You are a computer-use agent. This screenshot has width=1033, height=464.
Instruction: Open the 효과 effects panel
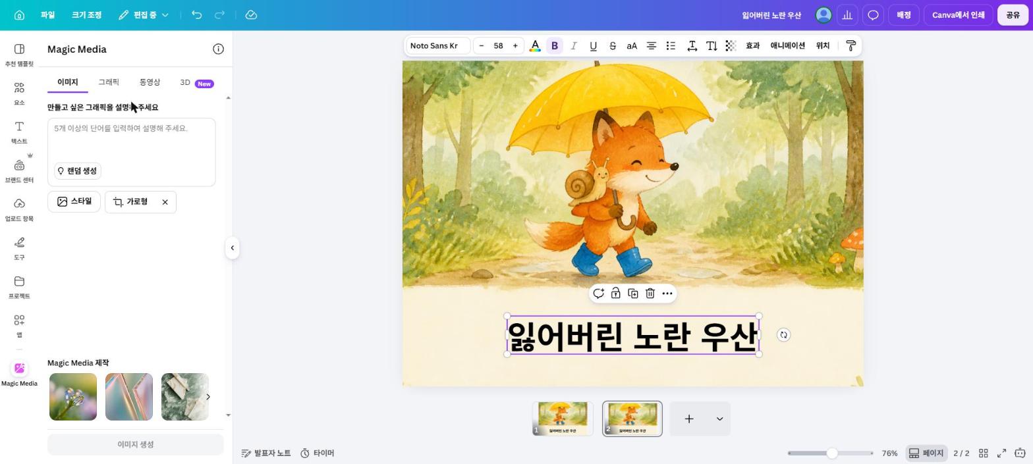pos(752,45)
